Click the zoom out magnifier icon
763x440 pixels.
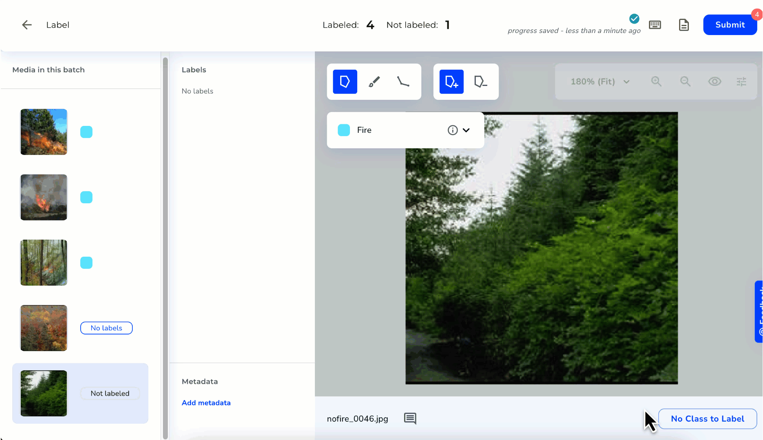click(x=686, y=81)
